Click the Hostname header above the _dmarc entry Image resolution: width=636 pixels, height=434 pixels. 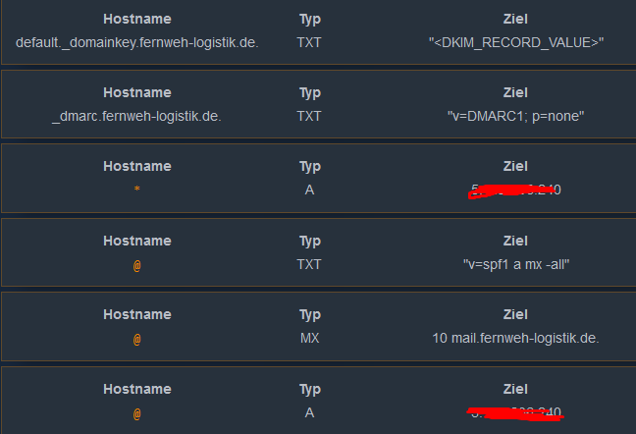137,92
